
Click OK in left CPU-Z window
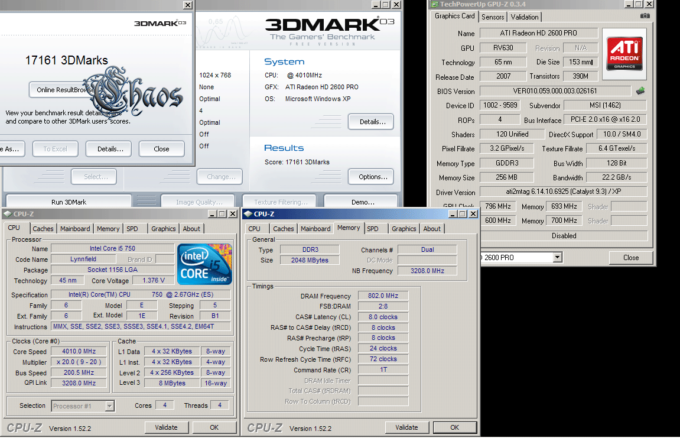pos(214,427)
